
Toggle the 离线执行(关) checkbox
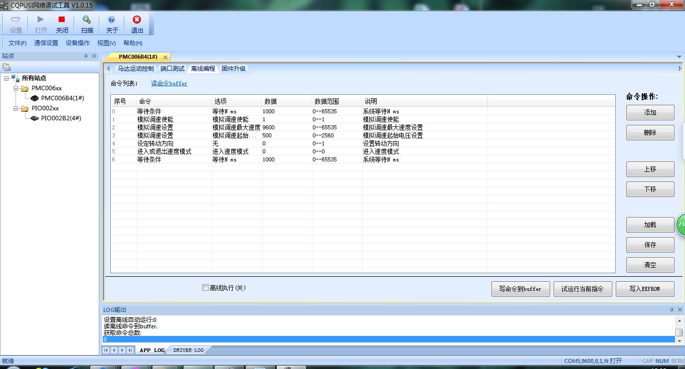(x=205, y=288)
